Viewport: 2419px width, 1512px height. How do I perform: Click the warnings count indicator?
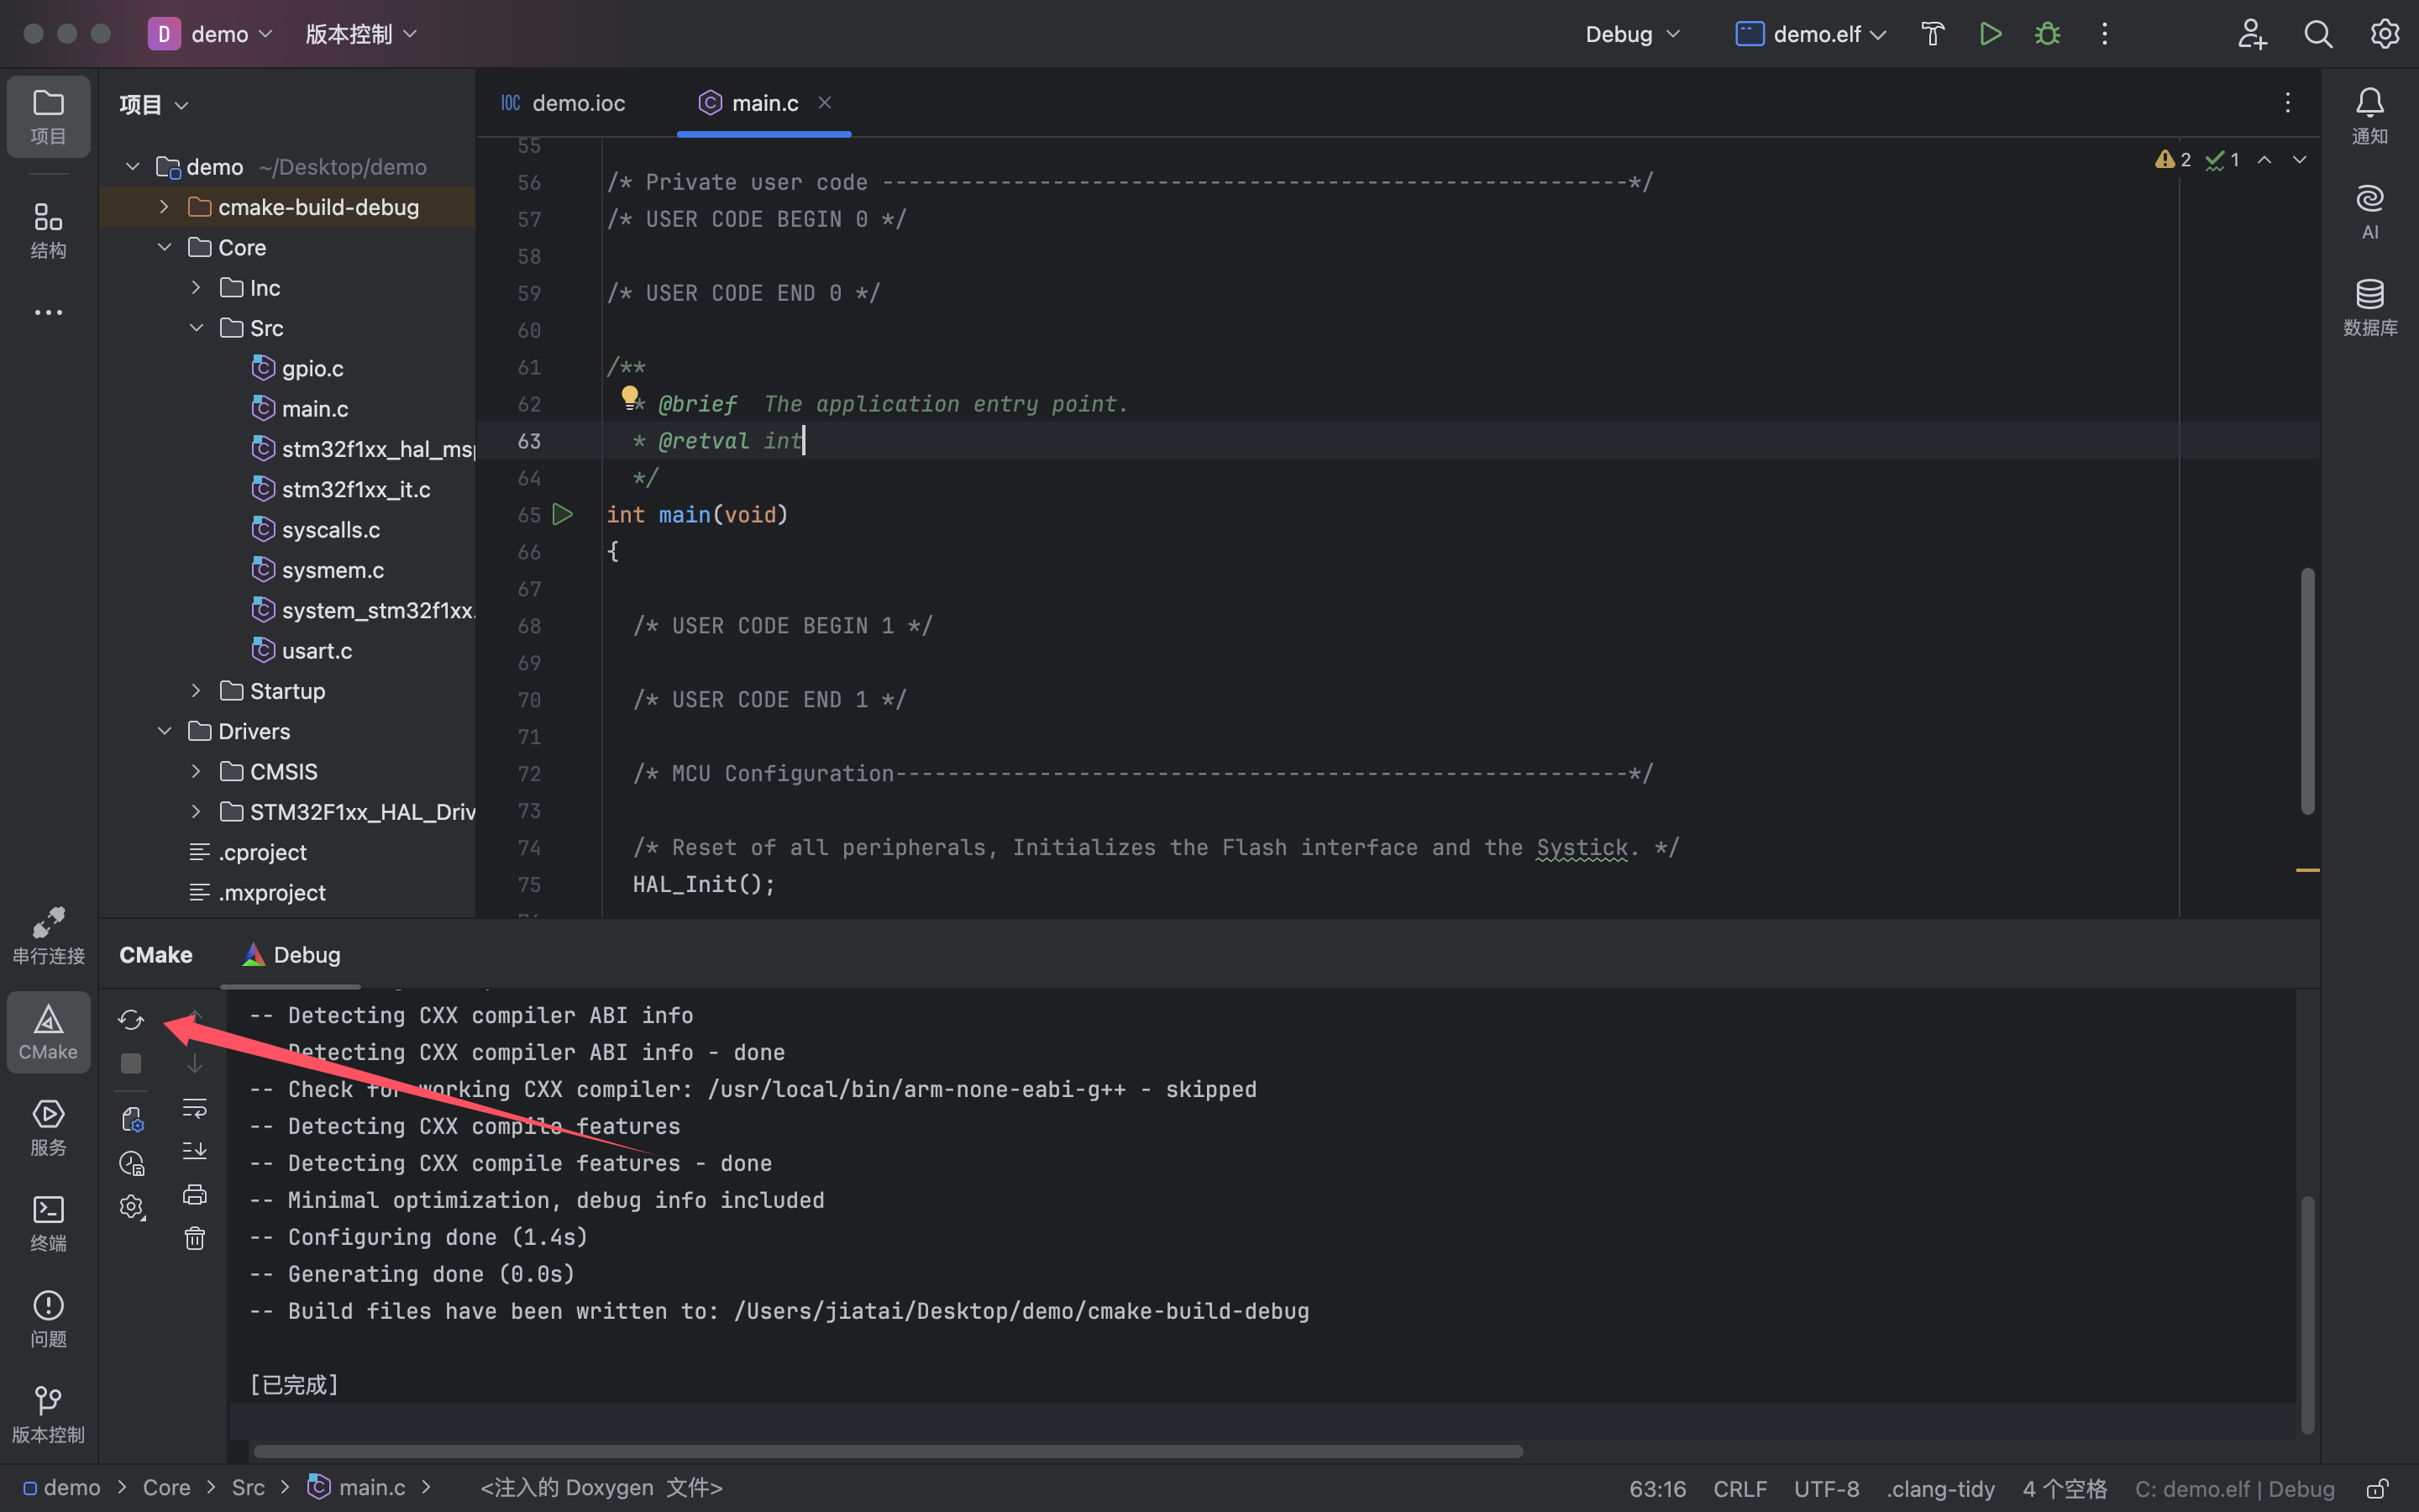pos(2173,160)
